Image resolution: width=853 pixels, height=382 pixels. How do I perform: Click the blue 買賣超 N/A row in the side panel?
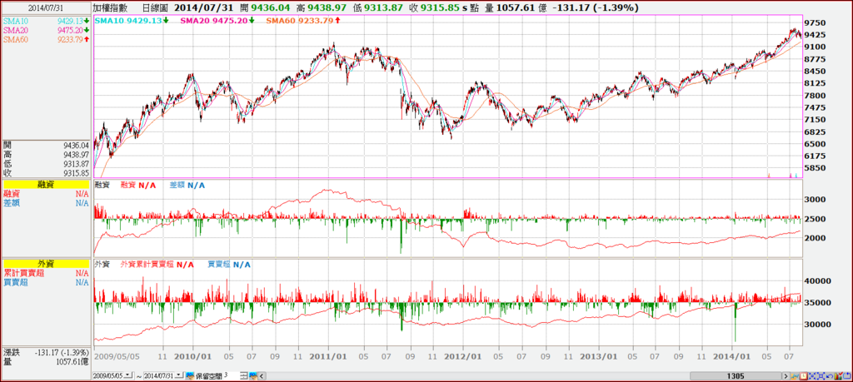(45, 282)
